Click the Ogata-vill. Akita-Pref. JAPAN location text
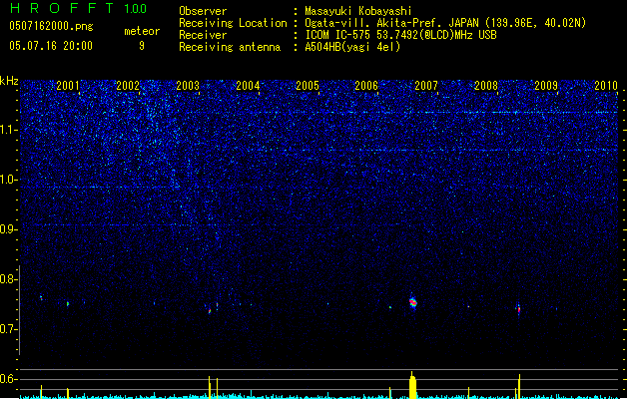This screenshot has width=628, height=399. pyautogui.click(x=445, y=23)
